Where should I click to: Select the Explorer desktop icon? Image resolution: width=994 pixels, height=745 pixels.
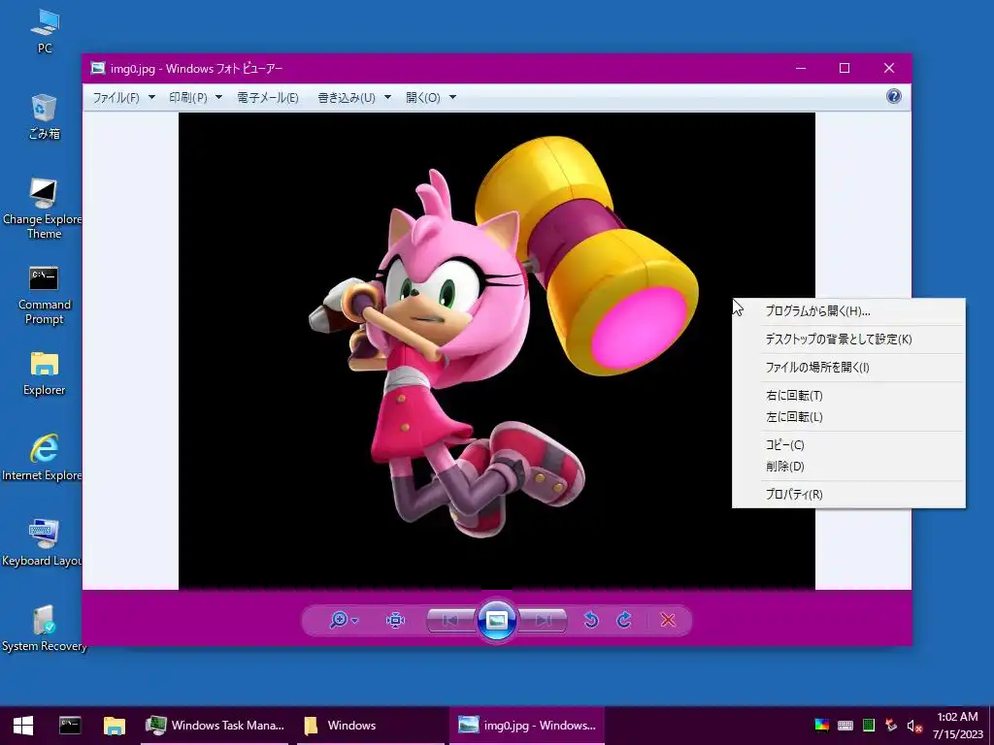[x=44, y=373]
